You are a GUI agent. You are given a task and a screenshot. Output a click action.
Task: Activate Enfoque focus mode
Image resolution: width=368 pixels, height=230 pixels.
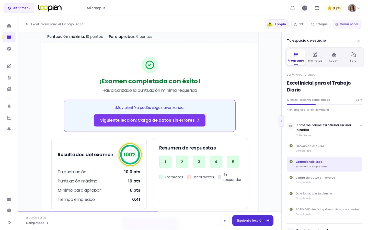coord(319,24)
